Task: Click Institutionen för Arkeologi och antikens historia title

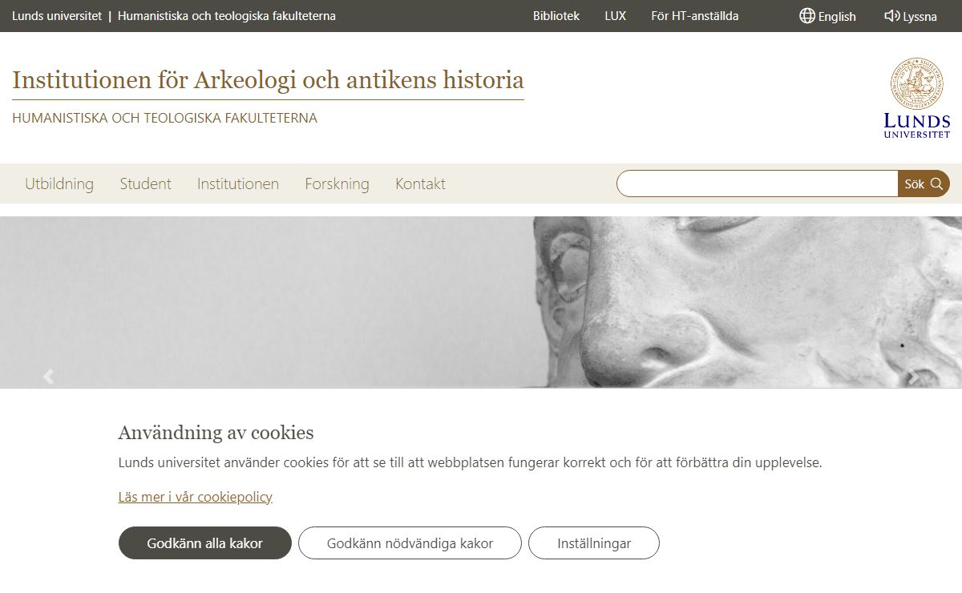Action: [x=268, y=80]
